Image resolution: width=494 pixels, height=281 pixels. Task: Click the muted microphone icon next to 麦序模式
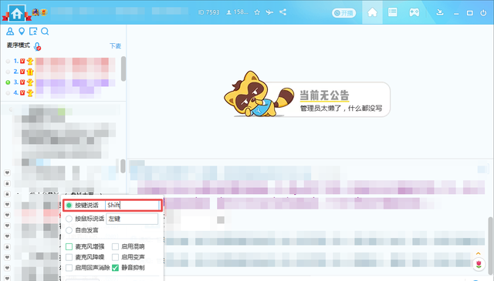click(x=37, y=46)
